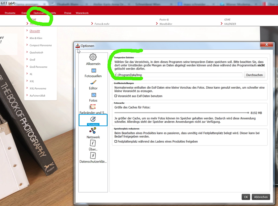Confirm the options with OK

tap(246, 197)
